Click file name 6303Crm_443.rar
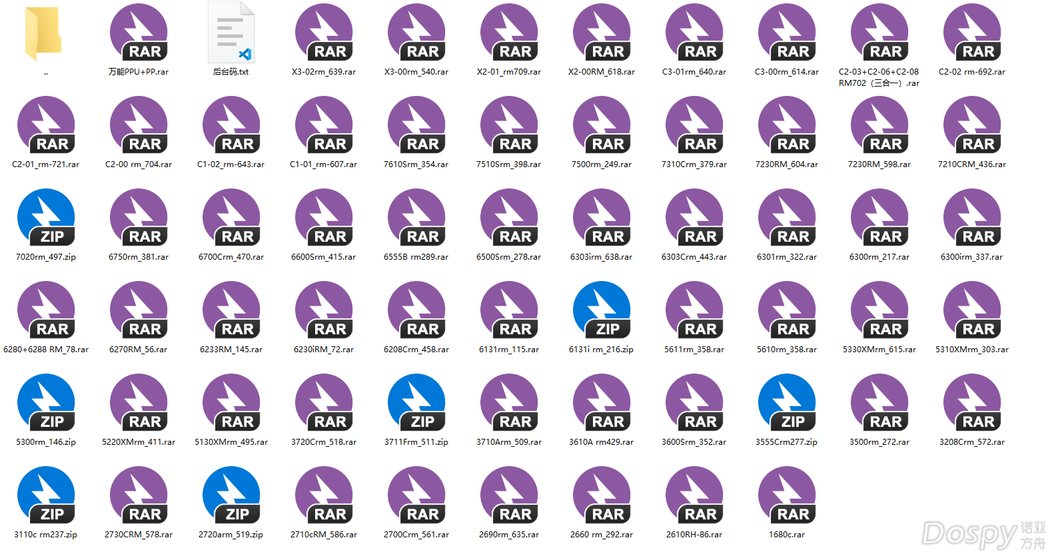Screen dimensions: 1054x556 point(694,257)
